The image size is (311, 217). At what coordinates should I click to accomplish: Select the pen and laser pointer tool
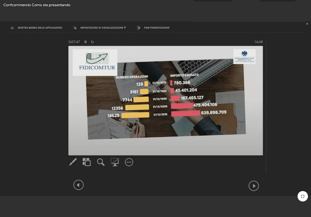tap(73, 162)
